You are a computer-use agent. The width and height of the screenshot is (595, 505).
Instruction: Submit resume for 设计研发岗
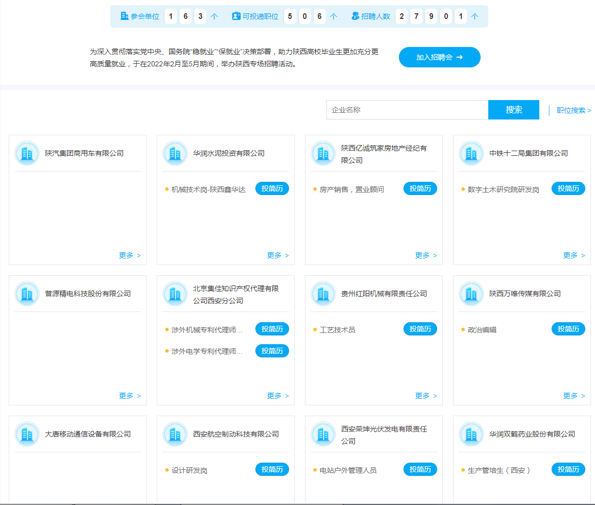(272, 469)
